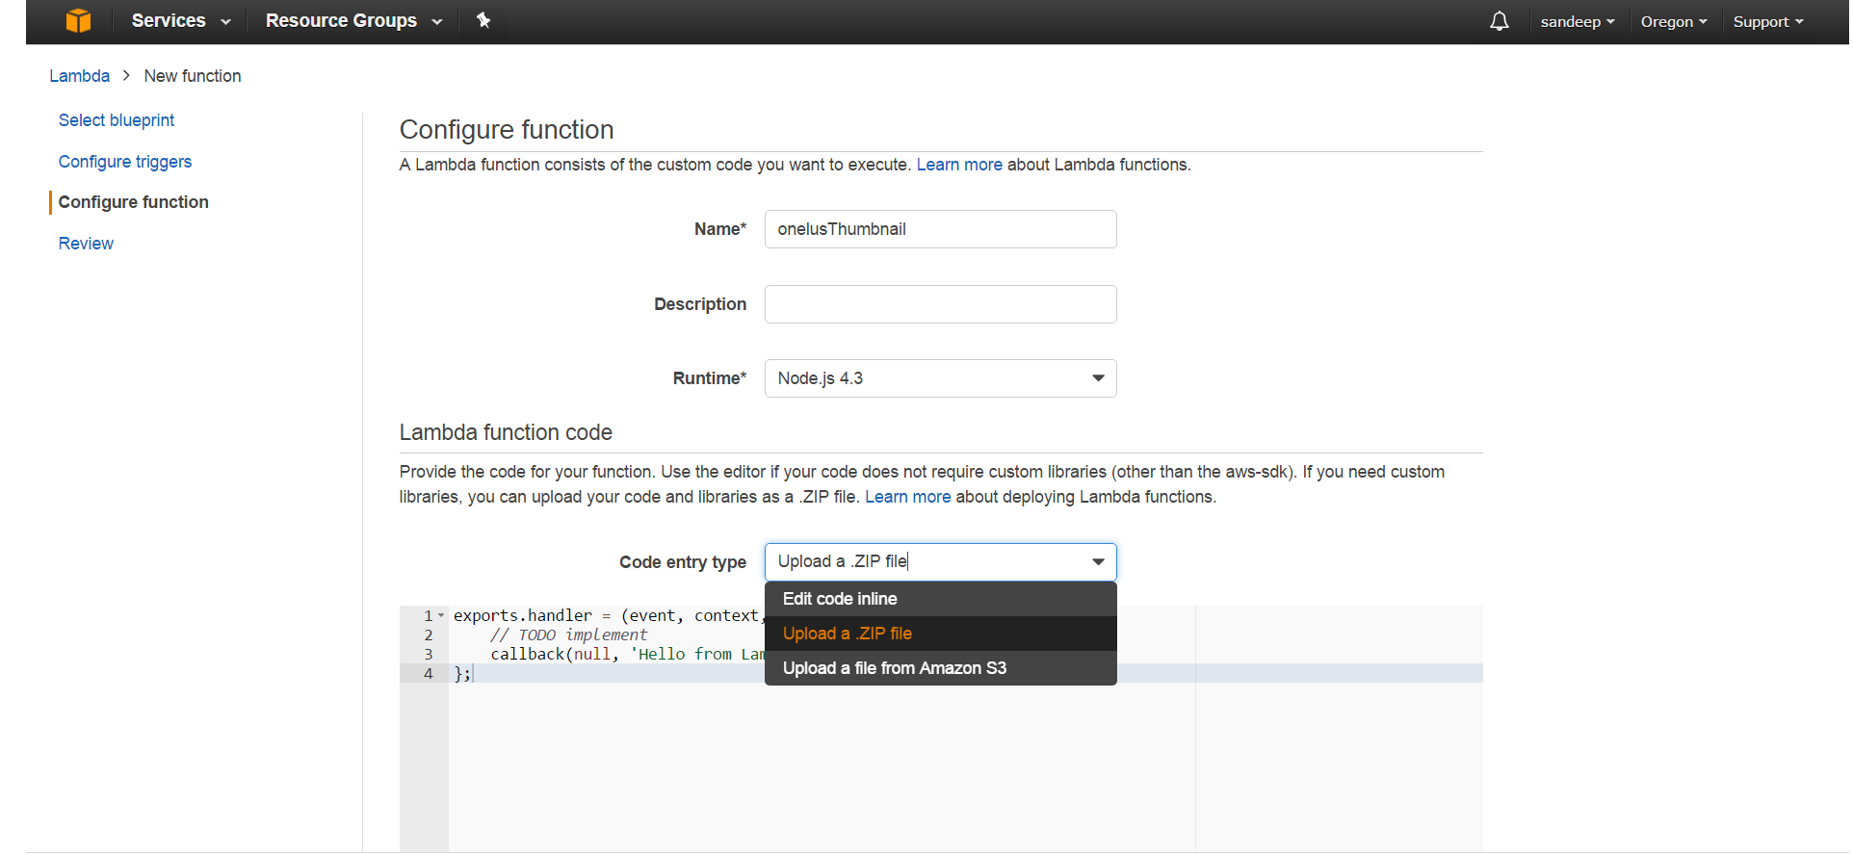Open the Support menu
The image size is (1853, 855).
1767,21
